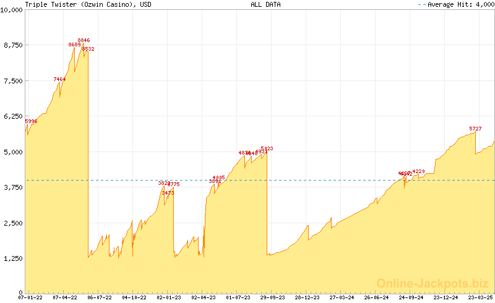Select the 5727 peak marker
This screenshot has width=495, height=303.
pos(475,129)
